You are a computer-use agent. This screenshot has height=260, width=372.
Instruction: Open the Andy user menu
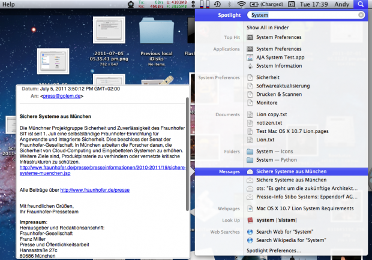click(x=342, y=4)
